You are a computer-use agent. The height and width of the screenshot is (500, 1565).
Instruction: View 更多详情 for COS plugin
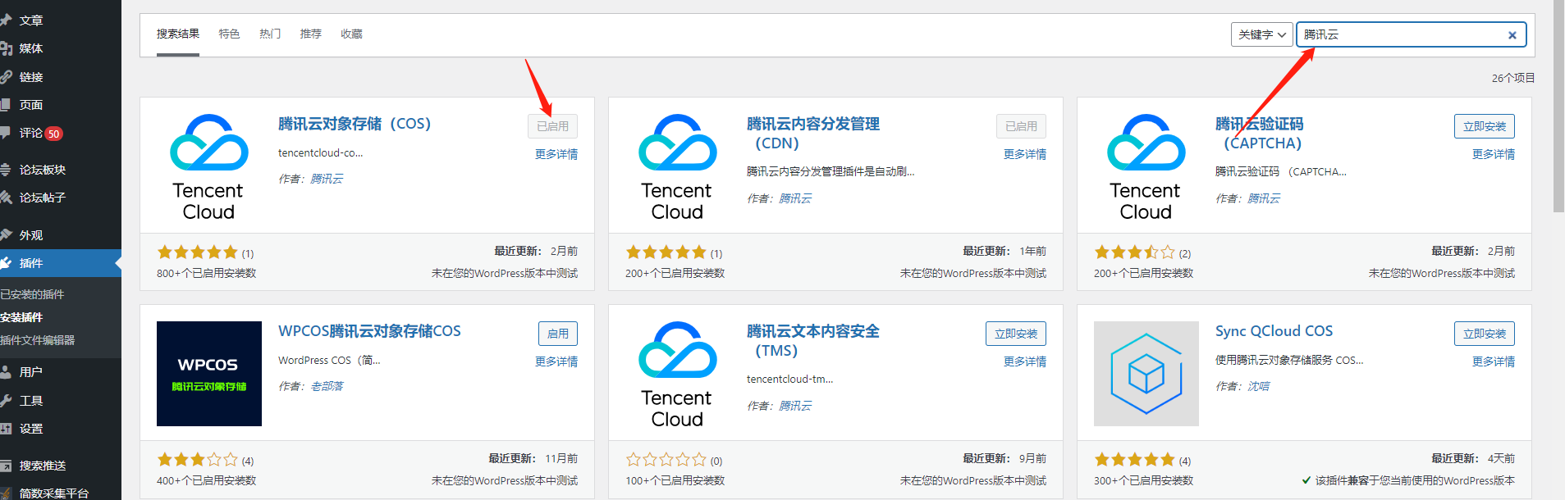click(x=556, y=154)
